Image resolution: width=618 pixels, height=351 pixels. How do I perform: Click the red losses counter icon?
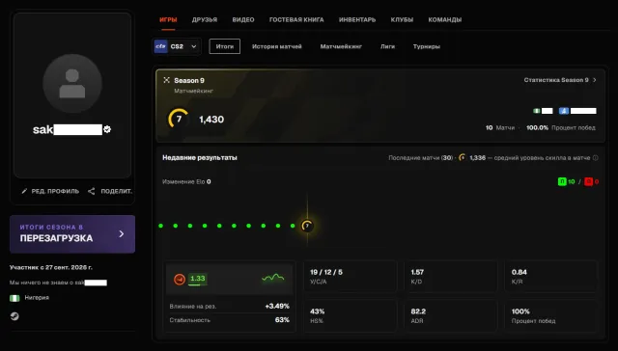(x=588, y=181)
